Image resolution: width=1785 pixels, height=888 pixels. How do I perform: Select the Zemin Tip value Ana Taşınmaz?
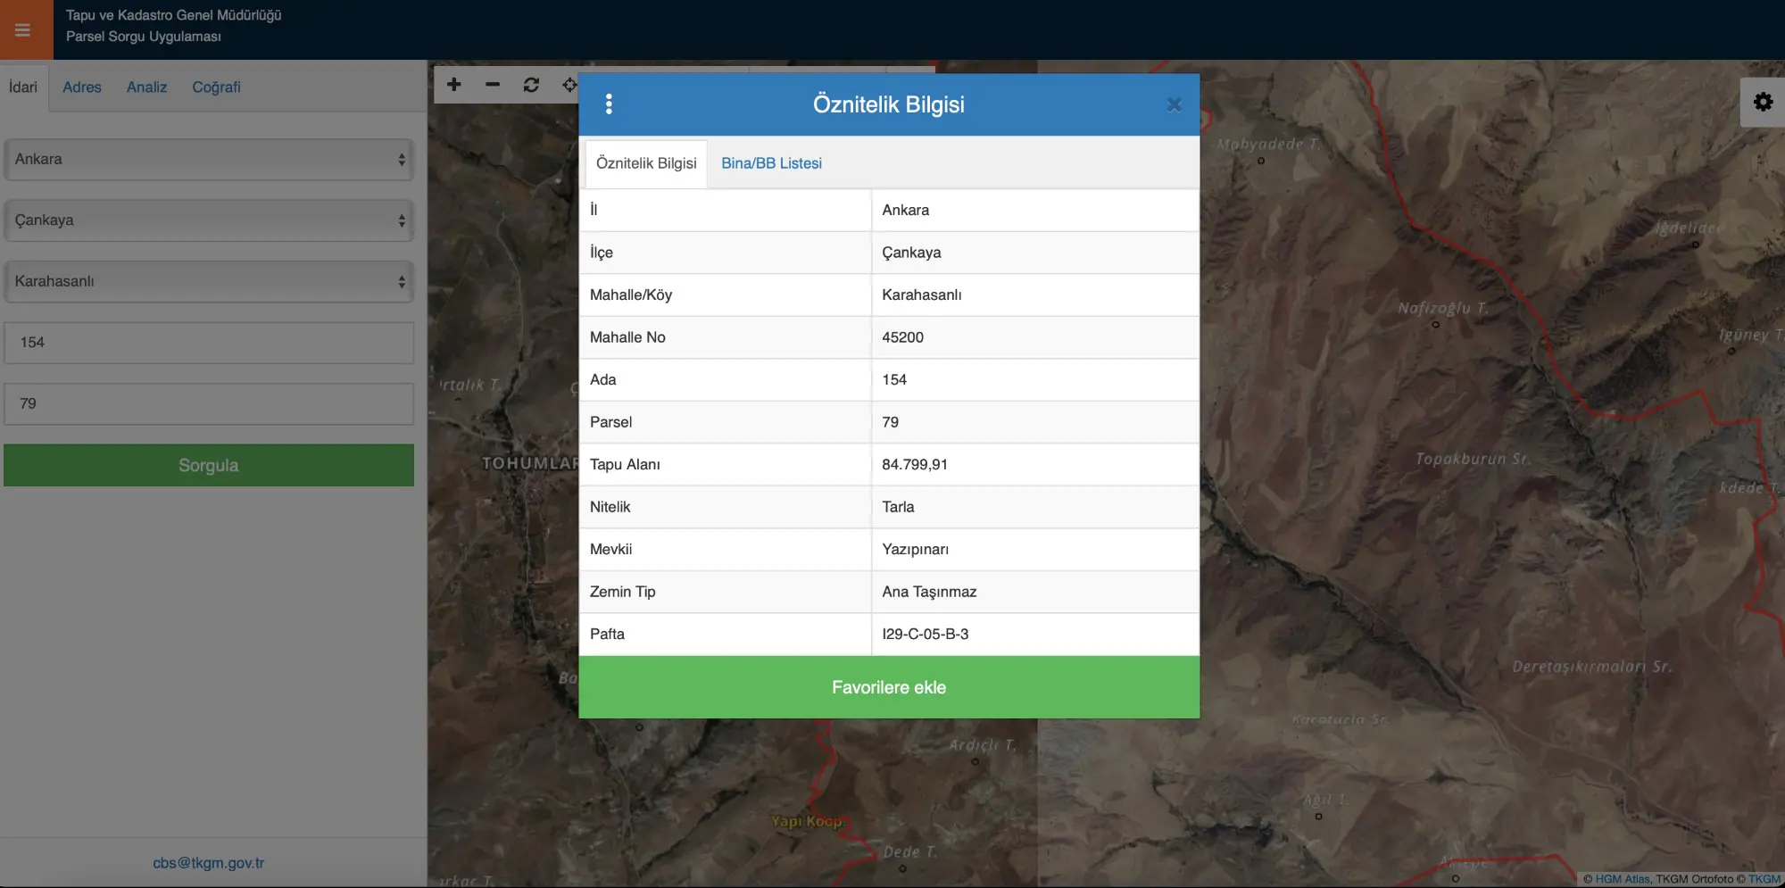[x=929, y=592]
